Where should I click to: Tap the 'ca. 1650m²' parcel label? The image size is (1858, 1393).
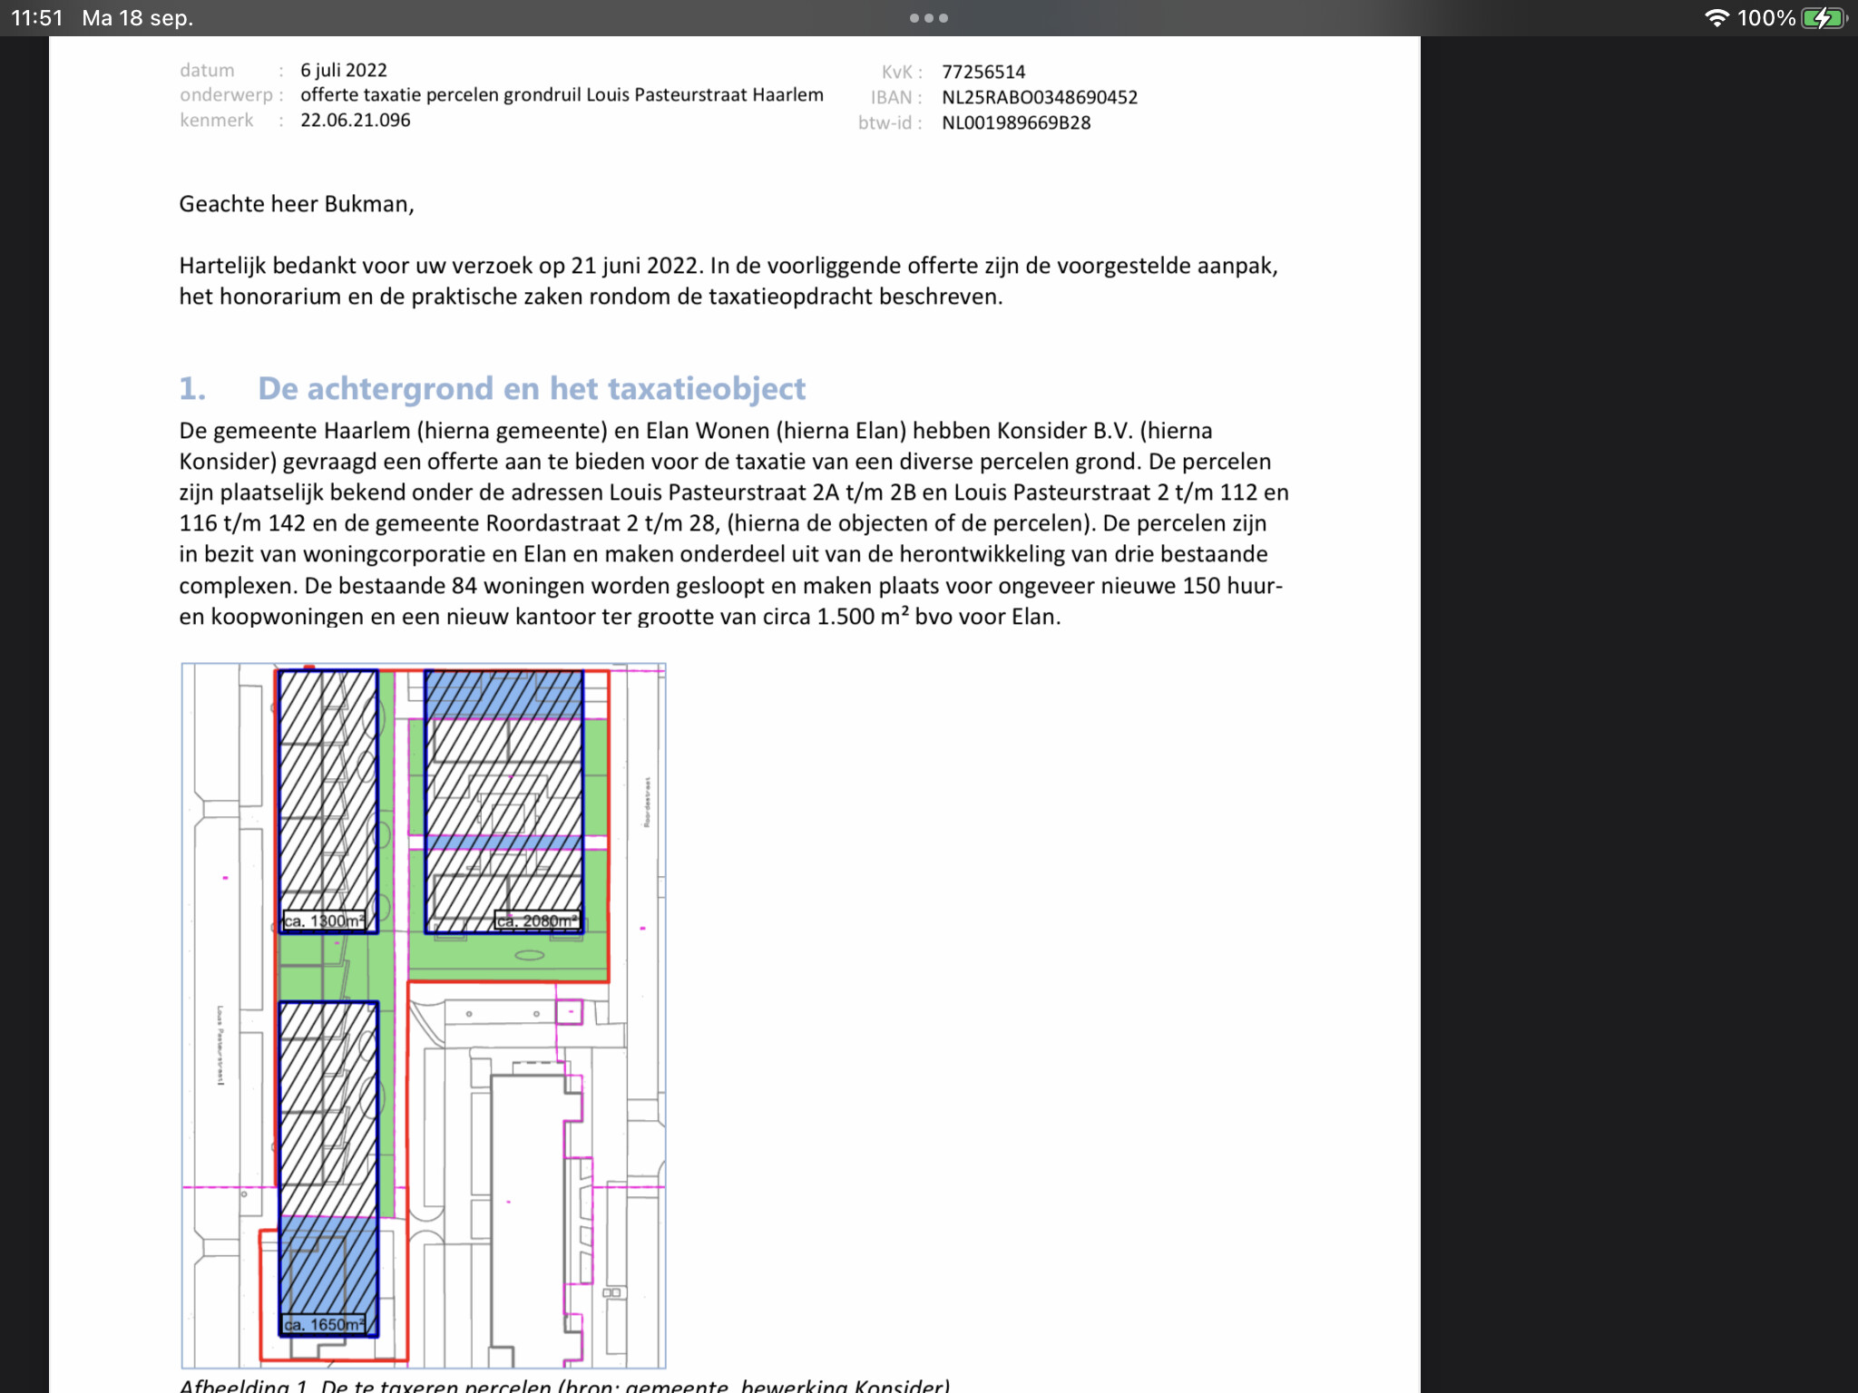click(x=325, y=1325)
